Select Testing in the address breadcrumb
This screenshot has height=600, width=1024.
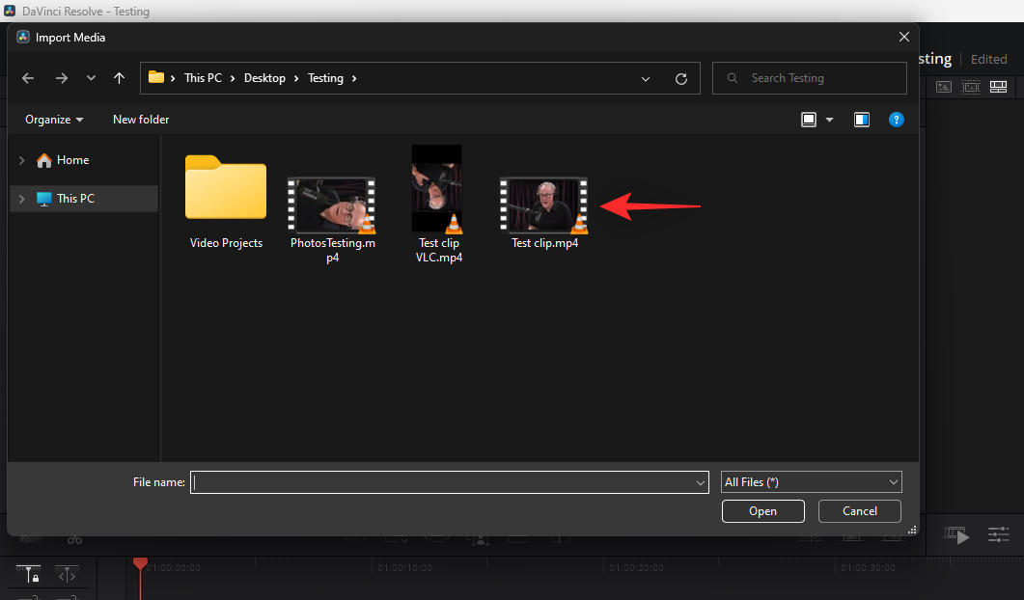click(325, 78)
